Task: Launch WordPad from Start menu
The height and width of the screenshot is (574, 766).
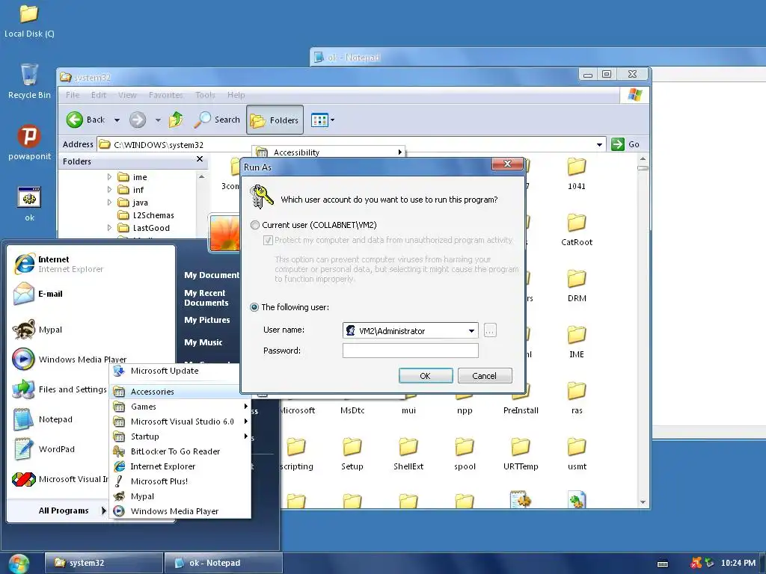Action: click(60, 449)
